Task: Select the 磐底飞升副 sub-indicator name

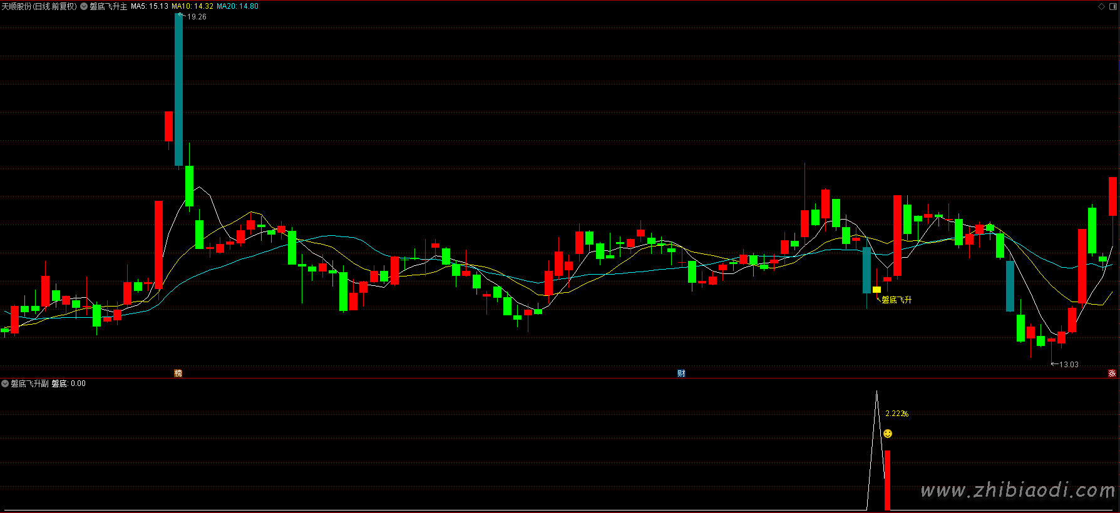Action: coord(29,383)
